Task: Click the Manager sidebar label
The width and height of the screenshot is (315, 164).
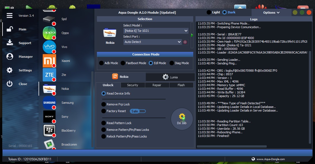Action: click(25, 57)
